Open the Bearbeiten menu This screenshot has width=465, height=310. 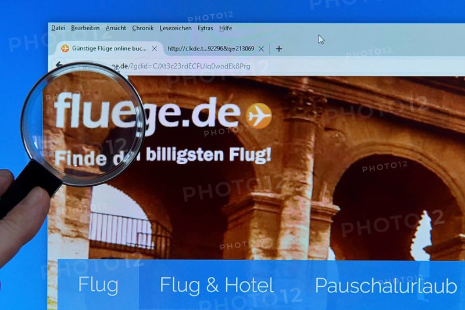click(85, 28)
